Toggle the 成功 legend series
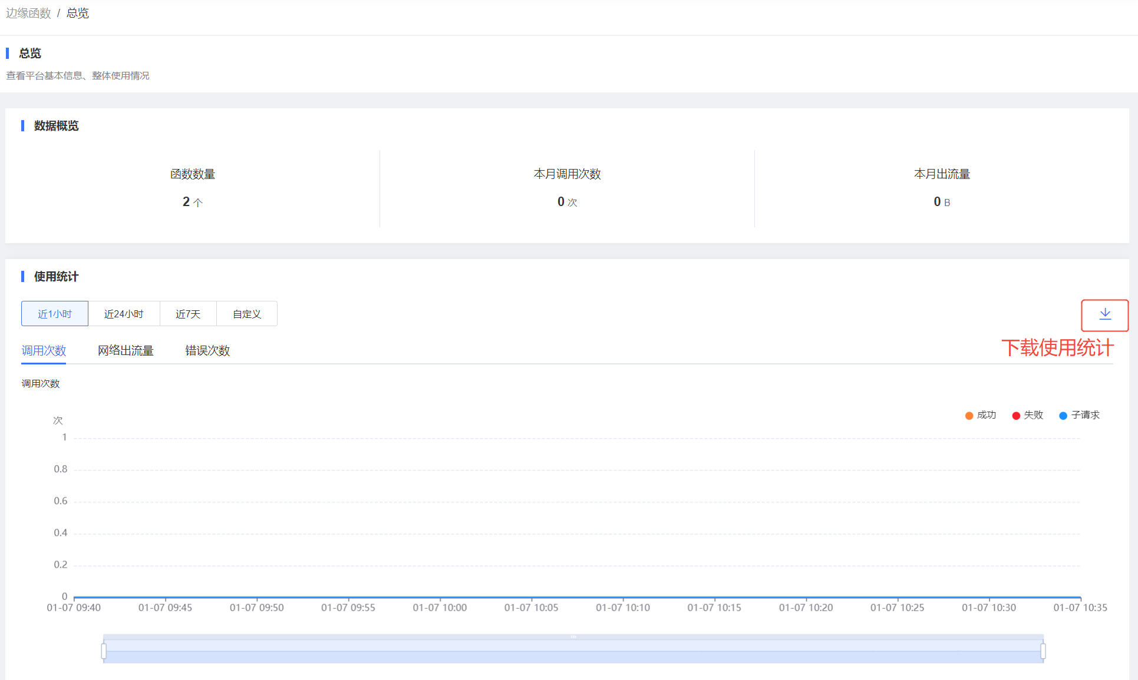The image size is (1138, 680). point(981,415)
